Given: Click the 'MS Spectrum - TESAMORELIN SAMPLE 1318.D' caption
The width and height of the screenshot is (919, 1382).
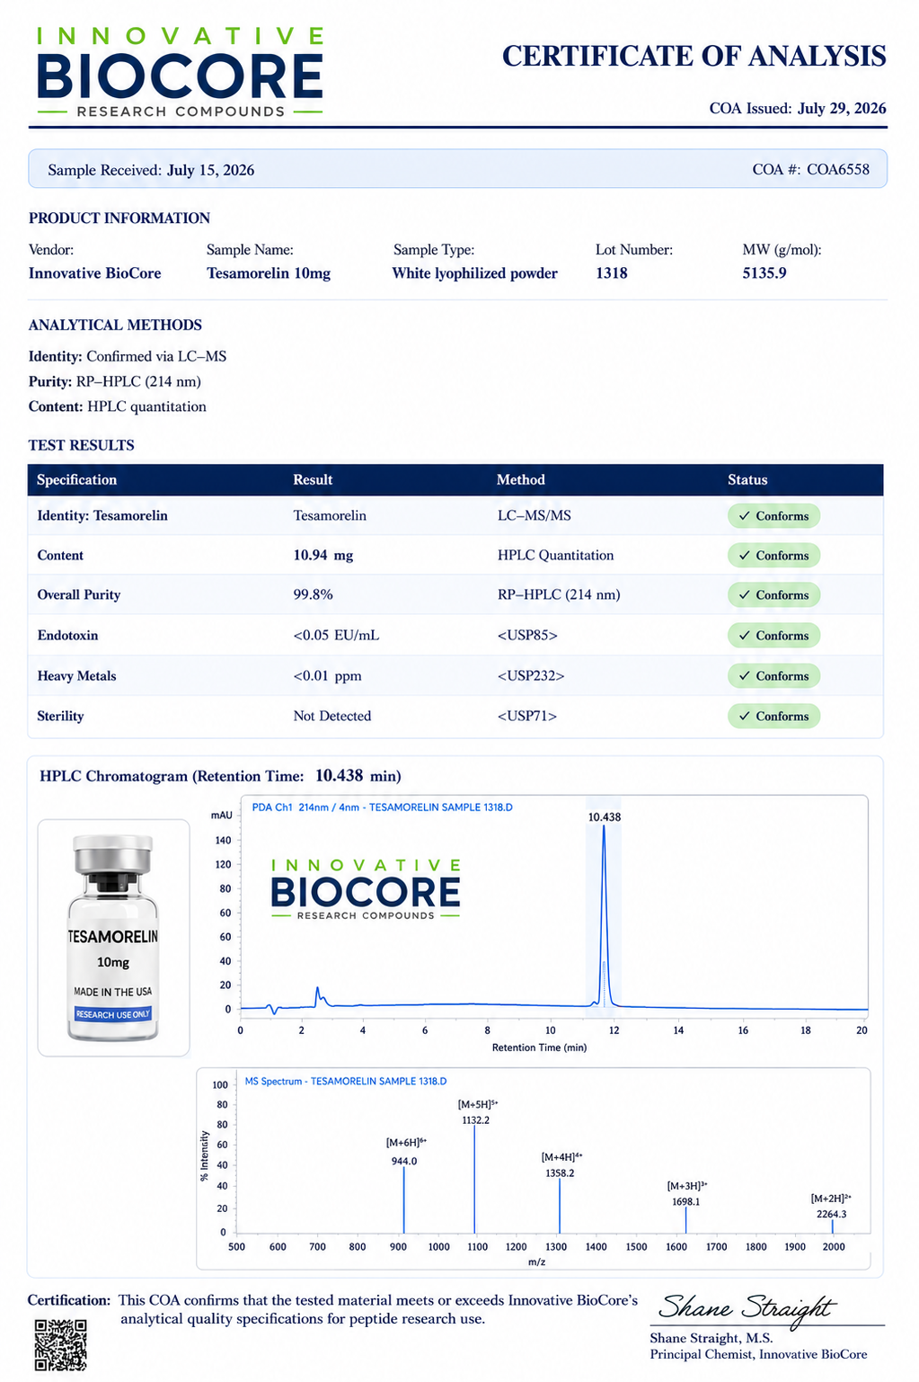Looking at the screenshot, I should [346, 1082].
